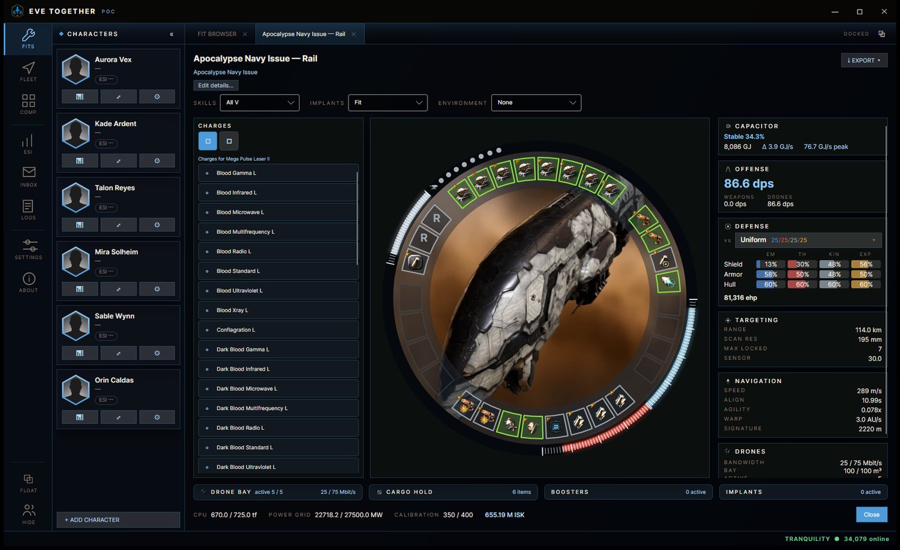This screenshot has width=900, height=550.
Task: Toggle the ESI pill on Aurora Vex's card
Action: pos(106,80)
